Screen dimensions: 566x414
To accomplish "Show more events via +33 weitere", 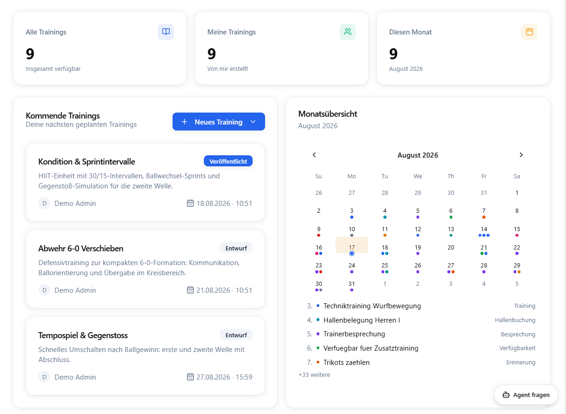I will click(x=314, y=375).
